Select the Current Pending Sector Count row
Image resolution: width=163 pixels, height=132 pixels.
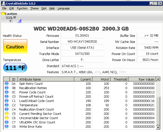[x=80, y=114]
